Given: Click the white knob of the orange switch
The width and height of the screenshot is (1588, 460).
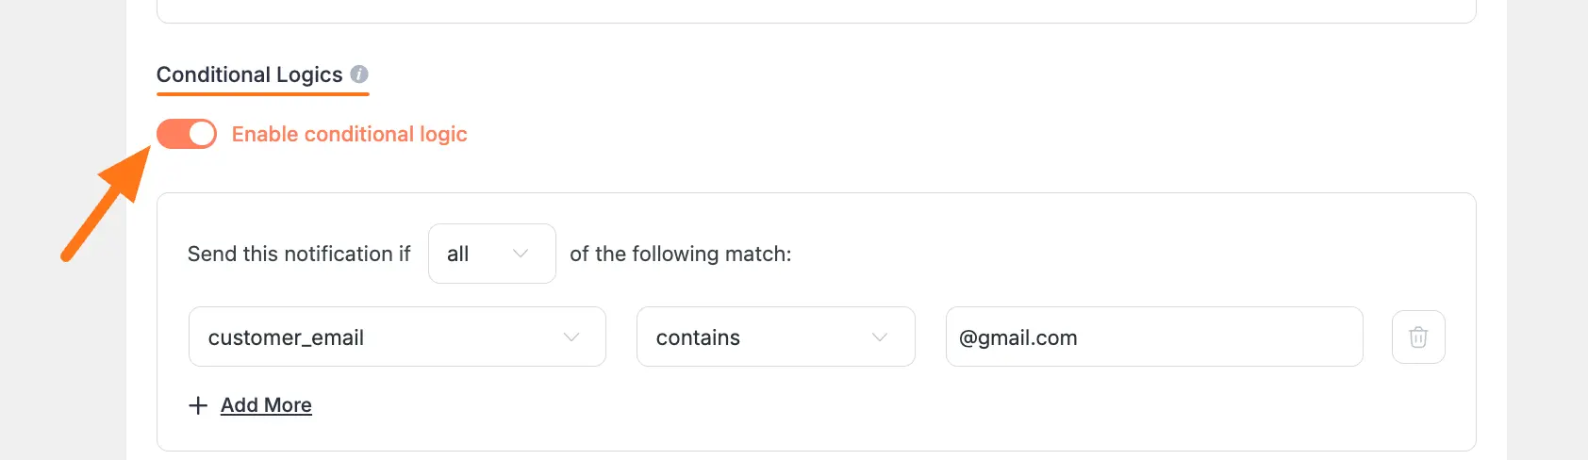Looking at the screenshot, I should [201, 134].
